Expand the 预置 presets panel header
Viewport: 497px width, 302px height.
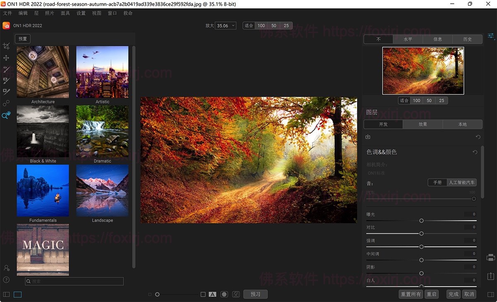23,39
